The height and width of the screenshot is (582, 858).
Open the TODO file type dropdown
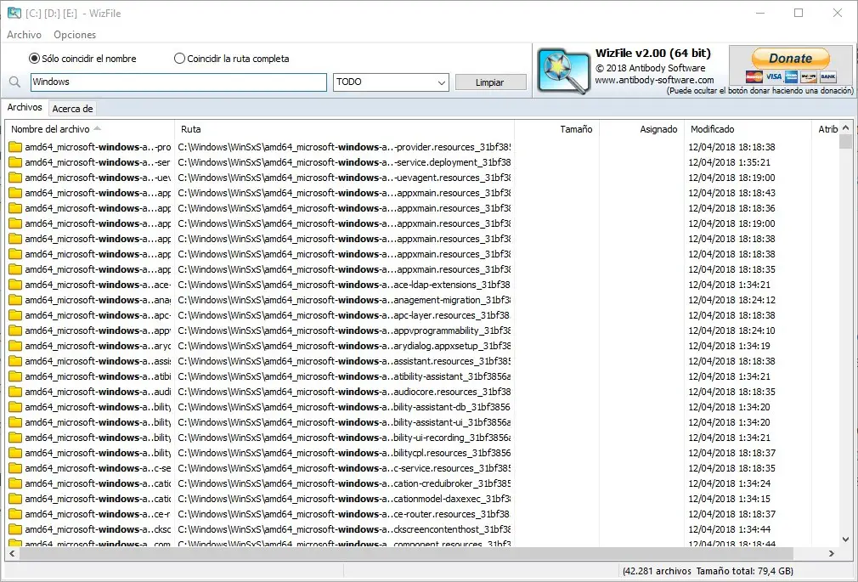(x=391, y=82)
